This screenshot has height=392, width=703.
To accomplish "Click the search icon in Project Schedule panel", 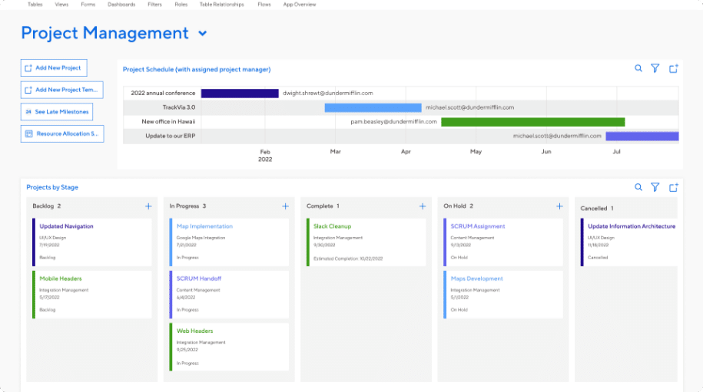I will (638, 68).
